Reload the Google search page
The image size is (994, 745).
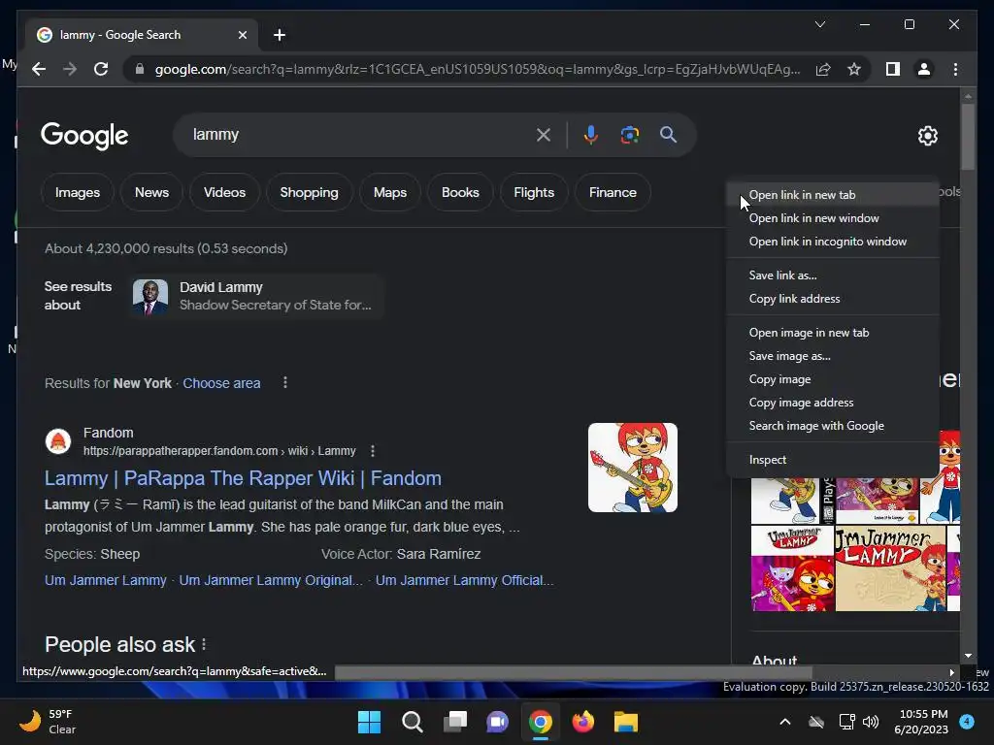(101, 69)
